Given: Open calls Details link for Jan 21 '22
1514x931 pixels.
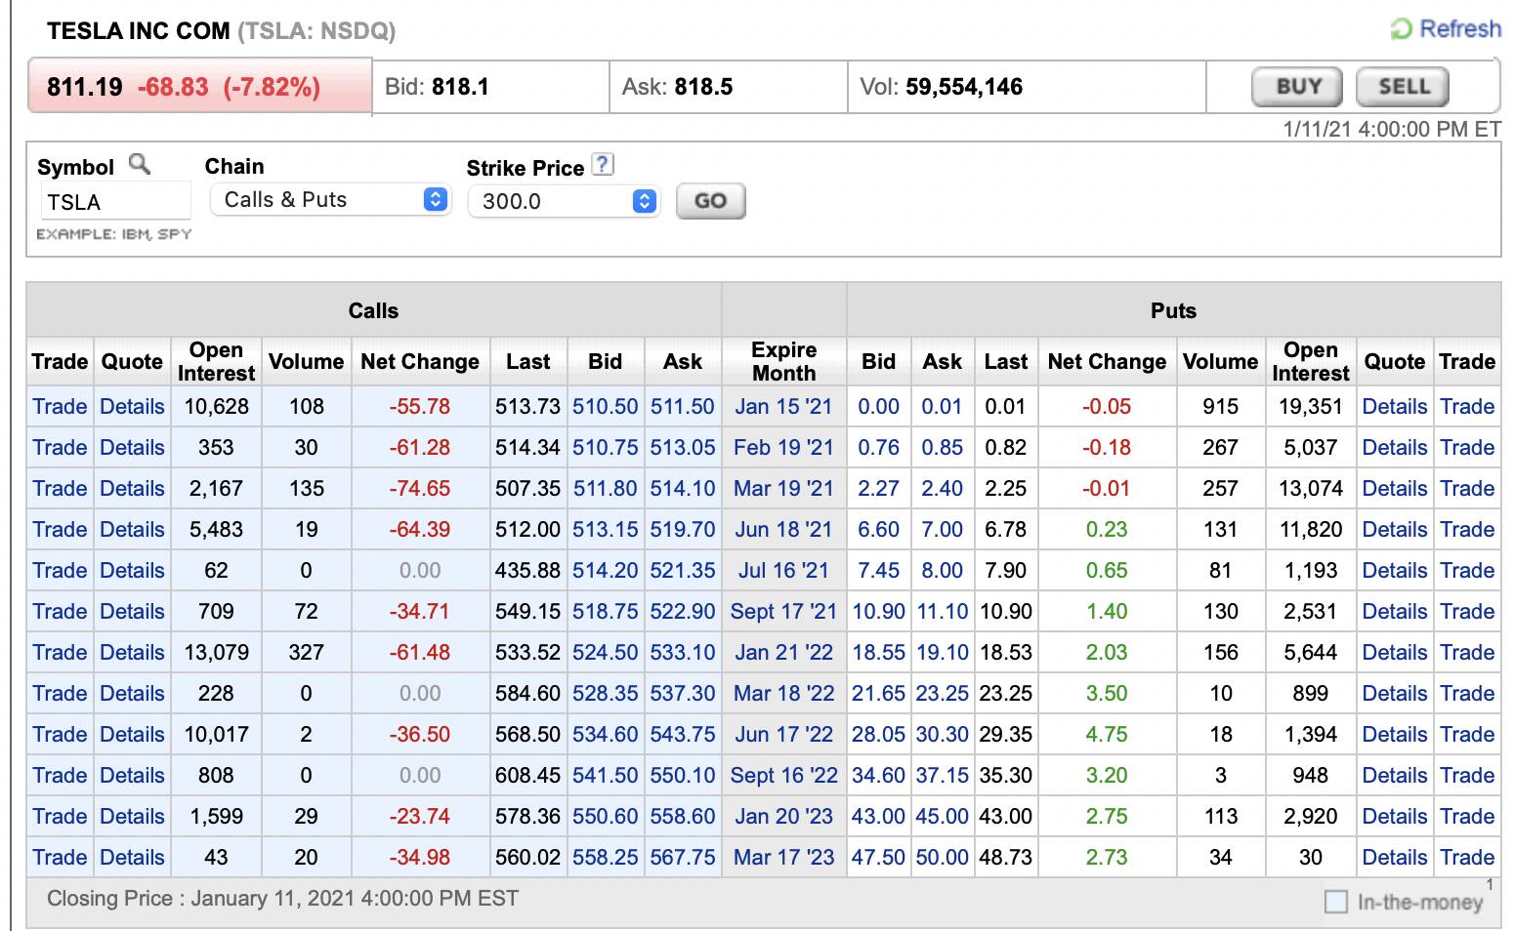Looking at the screenshot, I should (x=132, y=652).
